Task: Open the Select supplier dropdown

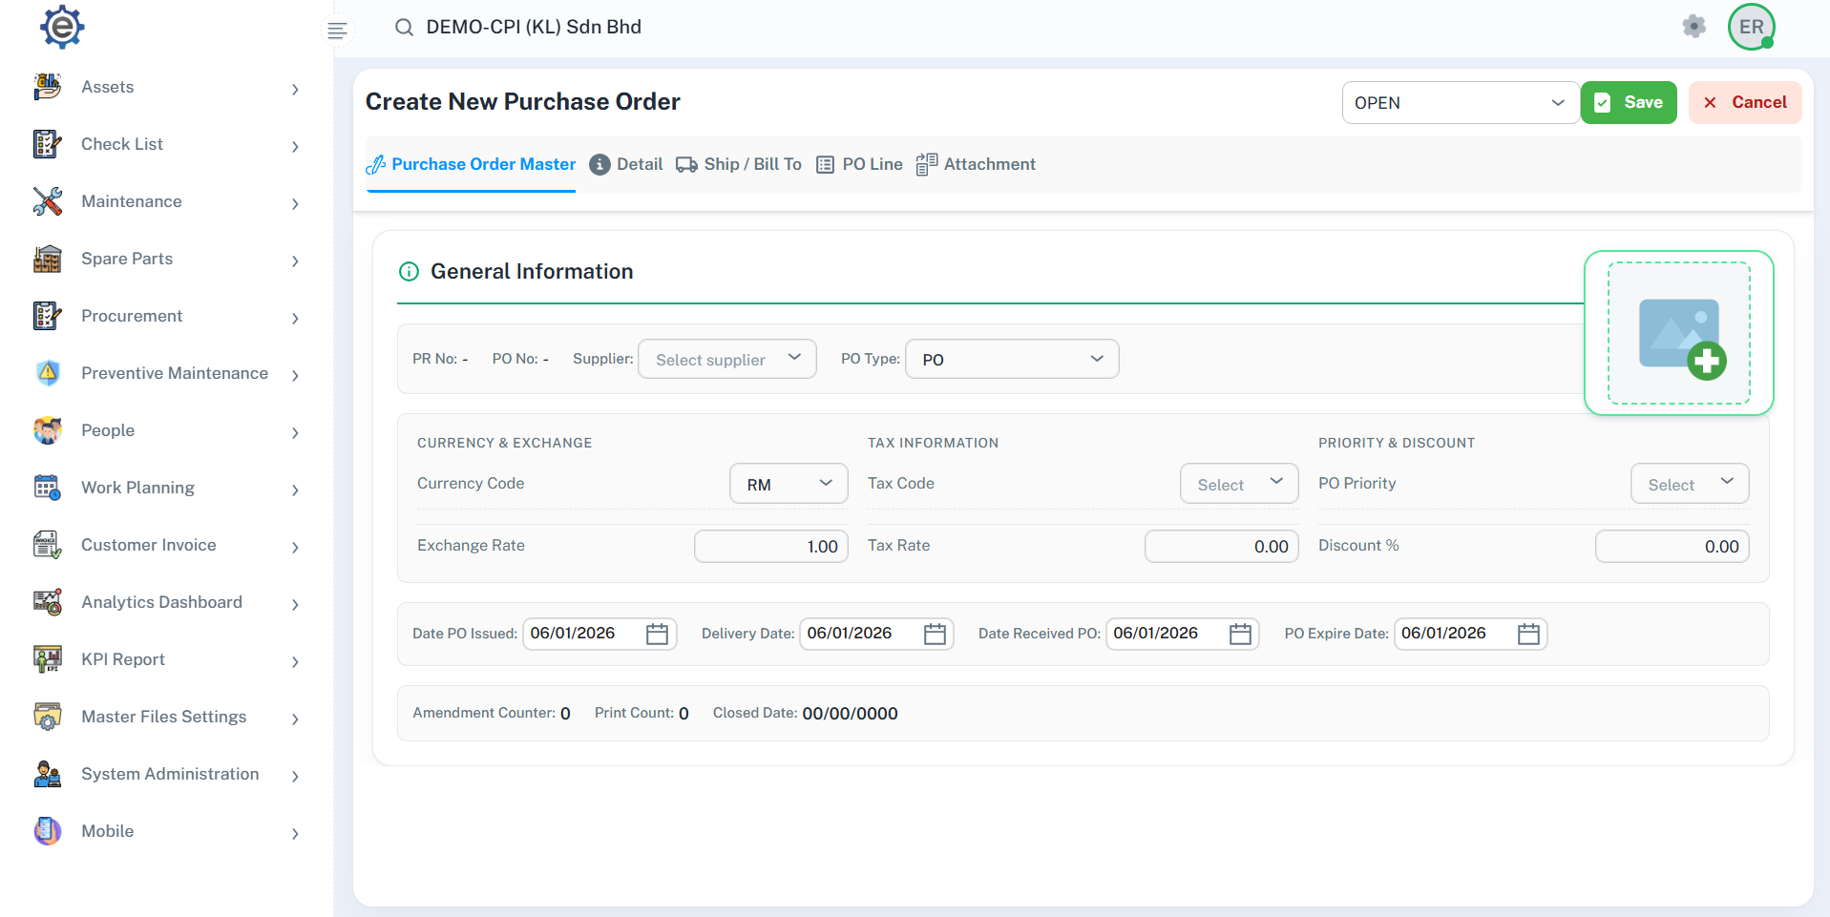Action: tap(726, 360)
